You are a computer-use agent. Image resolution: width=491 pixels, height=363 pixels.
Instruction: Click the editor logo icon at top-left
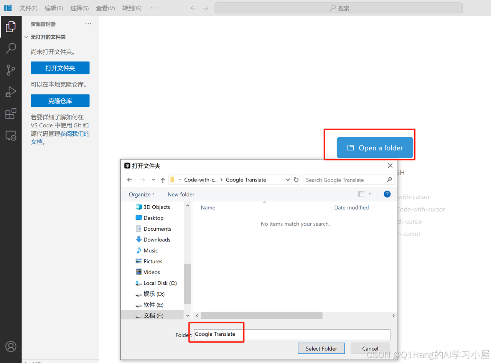pos(8,8)
